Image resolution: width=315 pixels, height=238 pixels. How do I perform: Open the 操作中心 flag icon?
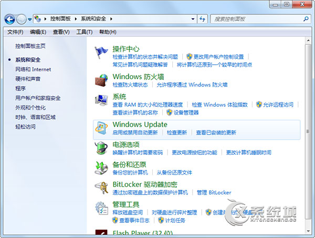(101, 52)
